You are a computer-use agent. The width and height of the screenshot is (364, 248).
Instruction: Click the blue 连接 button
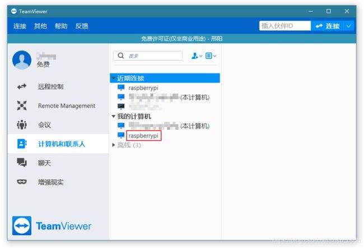[328, 26]
